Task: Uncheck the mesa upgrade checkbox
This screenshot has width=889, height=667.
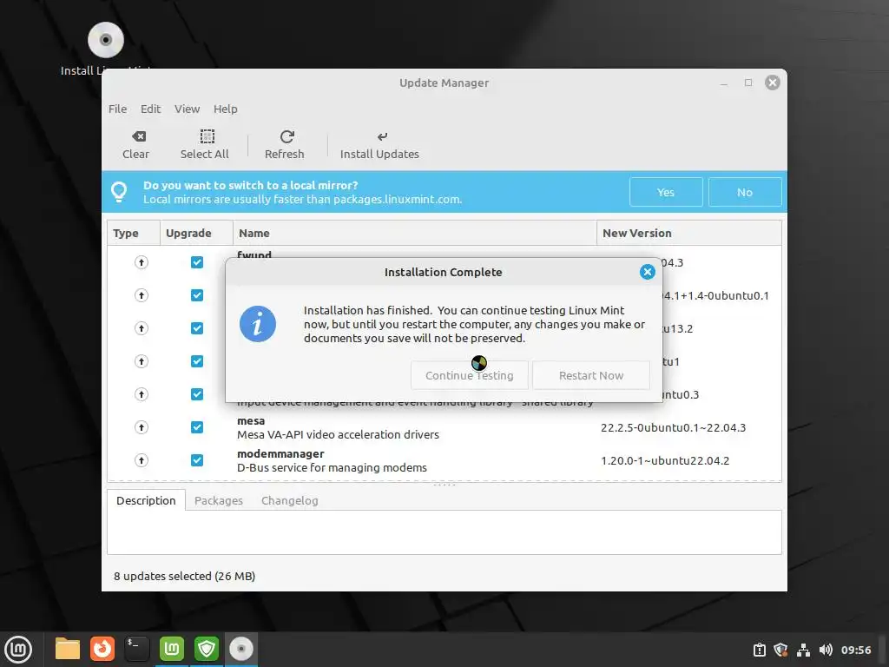Action: point(197,427)
